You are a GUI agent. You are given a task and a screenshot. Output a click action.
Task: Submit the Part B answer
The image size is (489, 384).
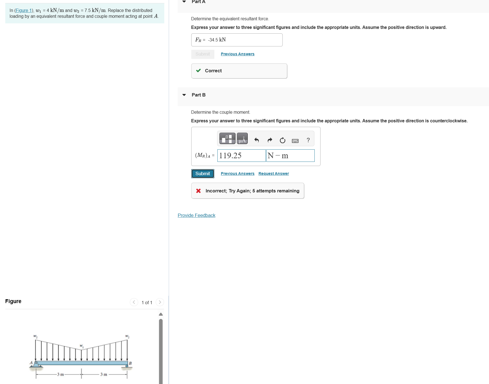click(x=203, y=174)
